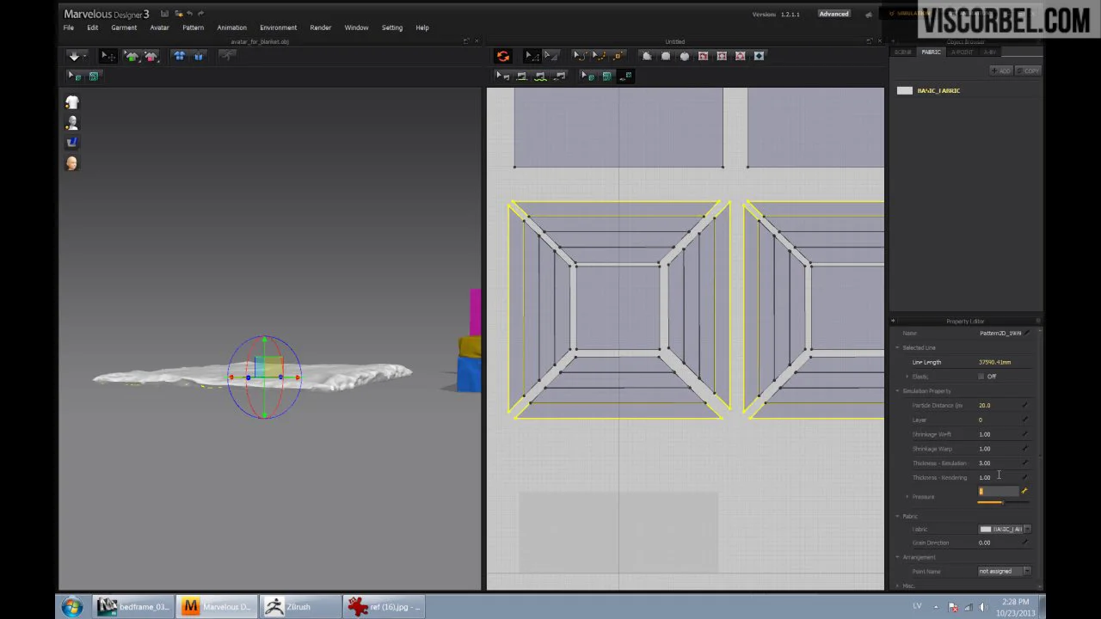Select the green Free Sewing tool icon
This screenshot has width=1101, height=619.
540,76
